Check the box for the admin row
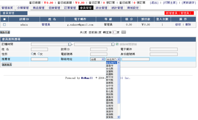The width and height of the screenshot is (198, 120). 4,25
